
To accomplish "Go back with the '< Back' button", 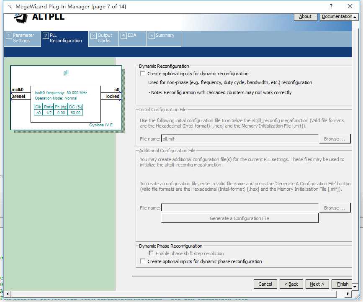I will (291, 284).
